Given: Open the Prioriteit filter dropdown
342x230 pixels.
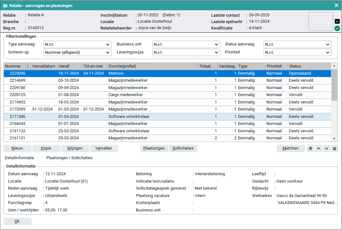Looking at the screenshot, I should point(297,53).
